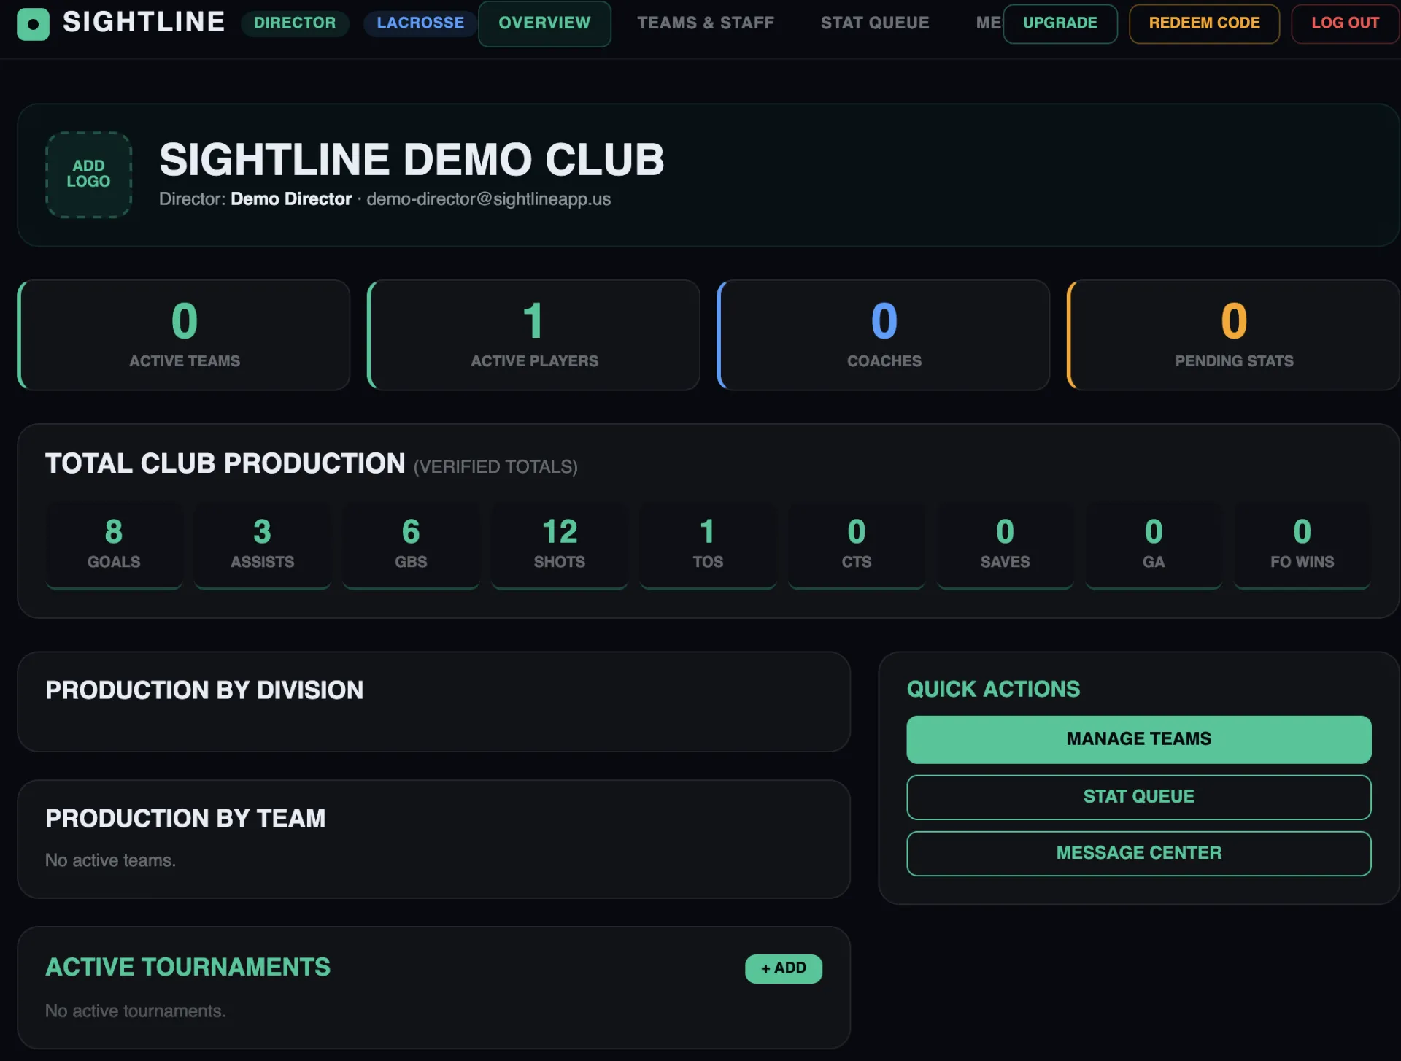Click the Director role badge

click(x=295, y=23)
